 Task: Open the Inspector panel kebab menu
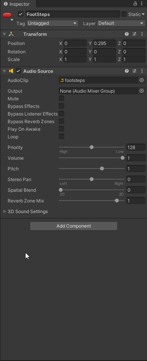142,4
